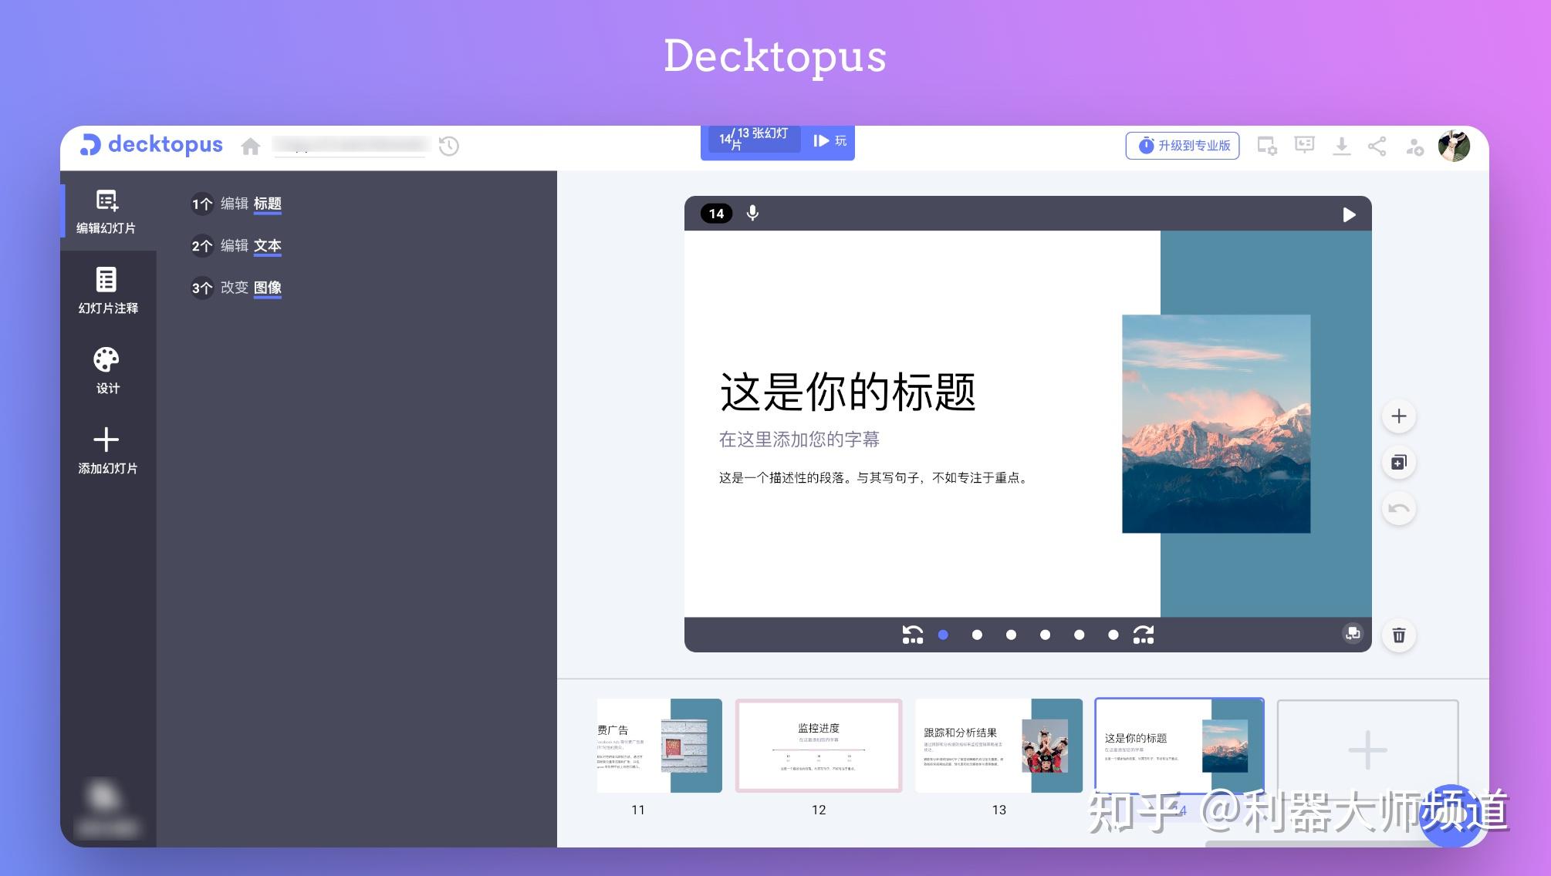Open the Design palette tab
Image resolution: width=1551 pixels, height=876 pixels.
click(107, 371)
